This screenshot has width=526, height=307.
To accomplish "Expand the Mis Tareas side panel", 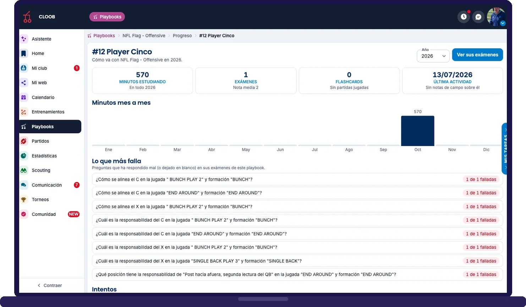I will (504, 149).
